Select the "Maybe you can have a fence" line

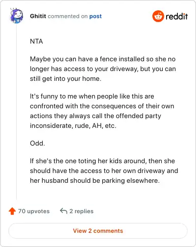103,59
